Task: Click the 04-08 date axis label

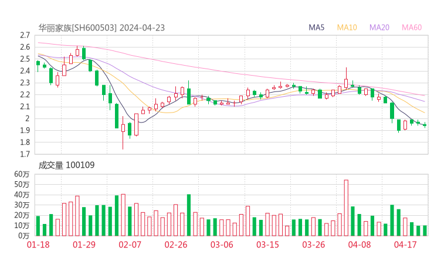Action: (x=360, y=245)
